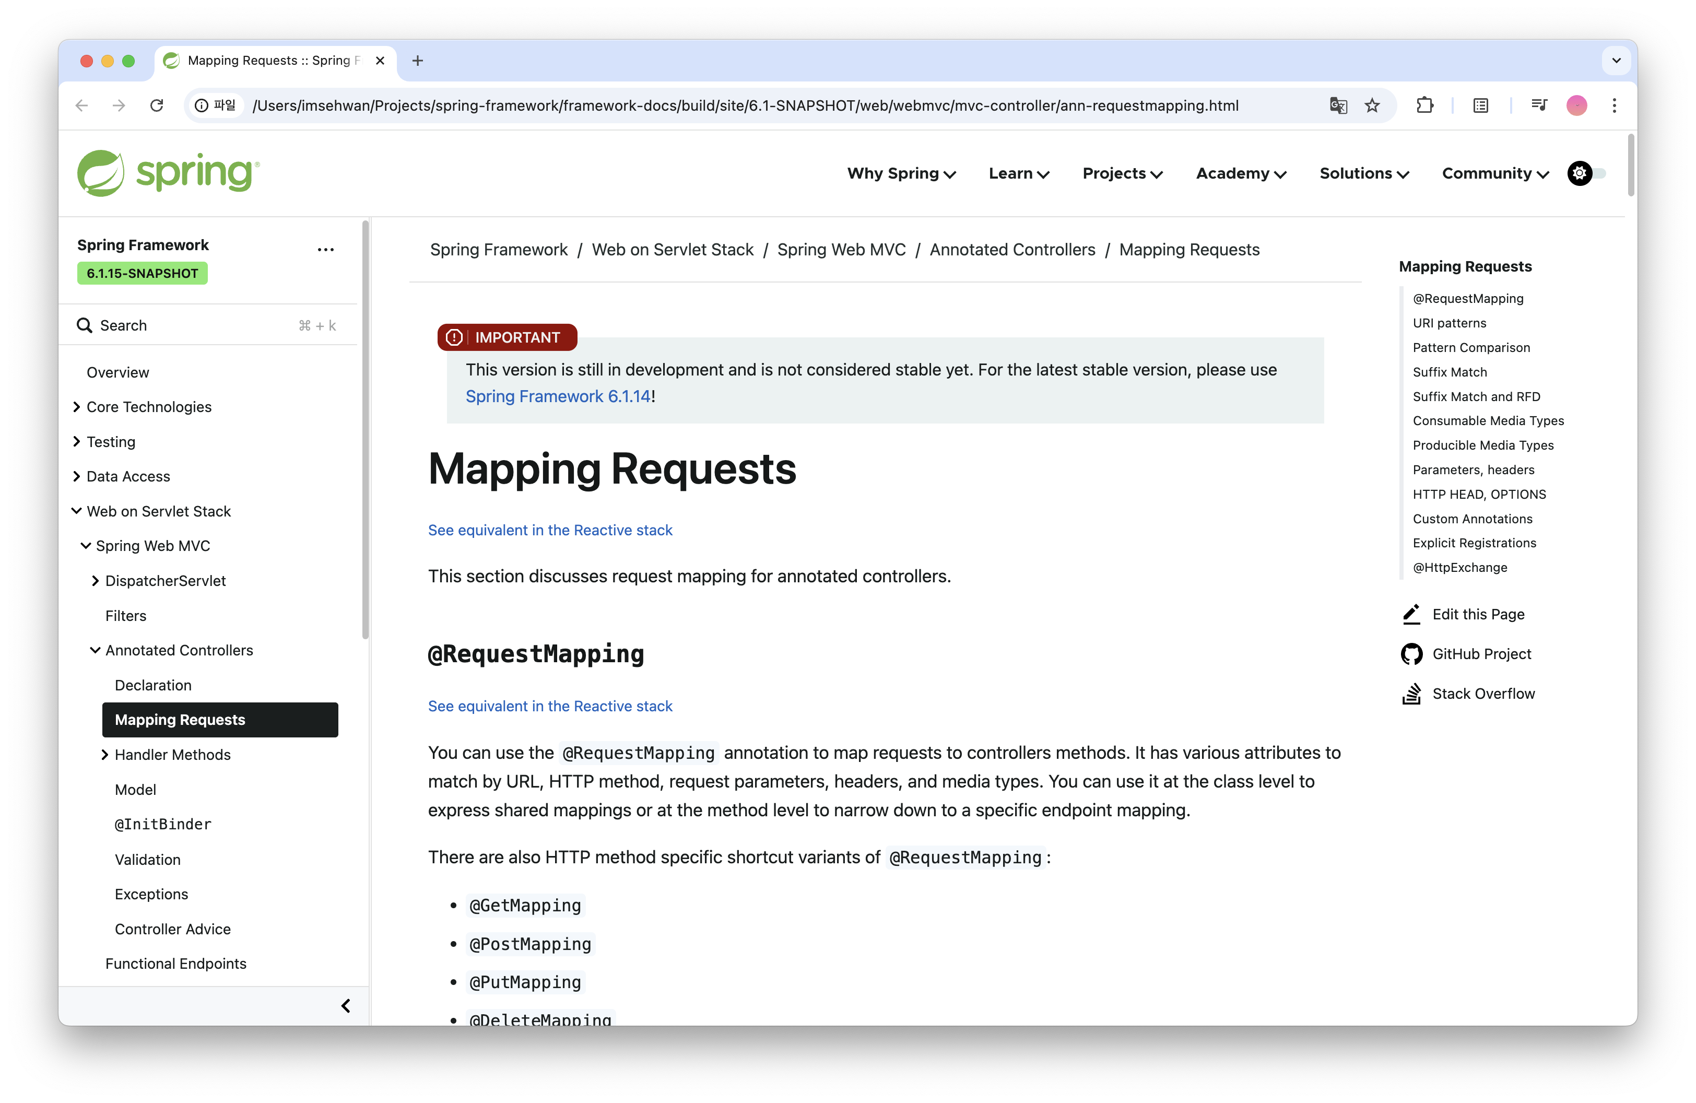Click the tab search dropdown arrow
Image resolution: width=1696 pixels, height=1103 pixels.
coord(1616,61)
